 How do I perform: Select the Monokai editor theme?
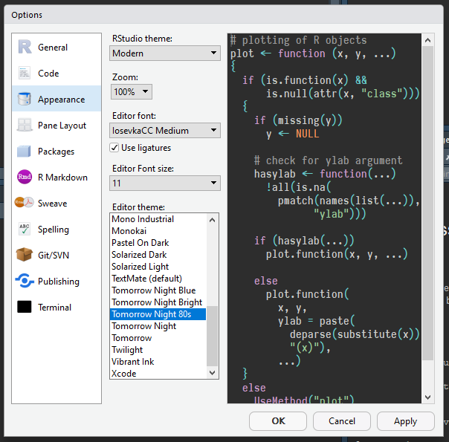point(158,231)
